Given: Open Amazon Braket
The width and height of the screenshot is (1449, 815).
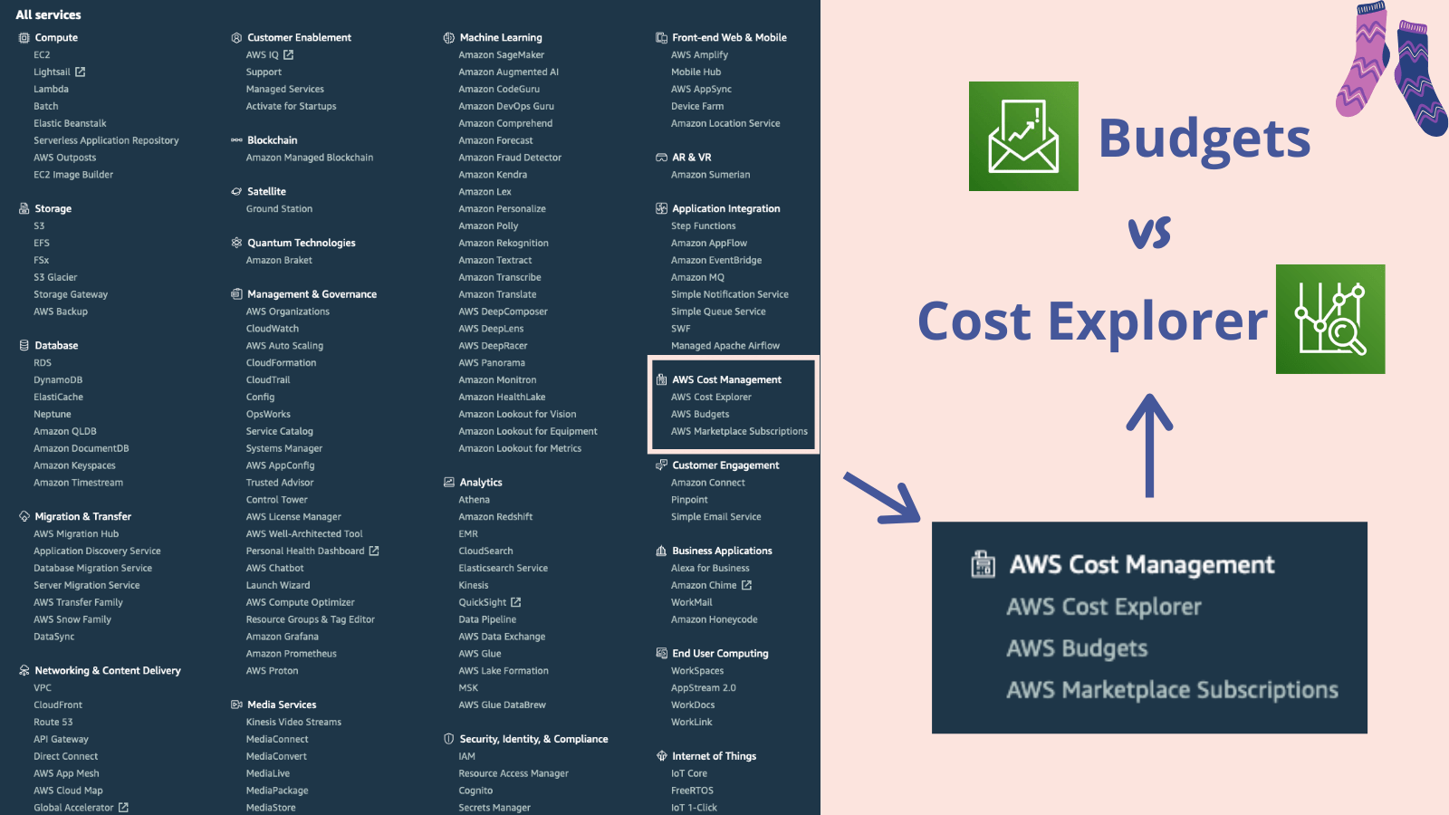Looking at the screenshot, I should [278, 260].
